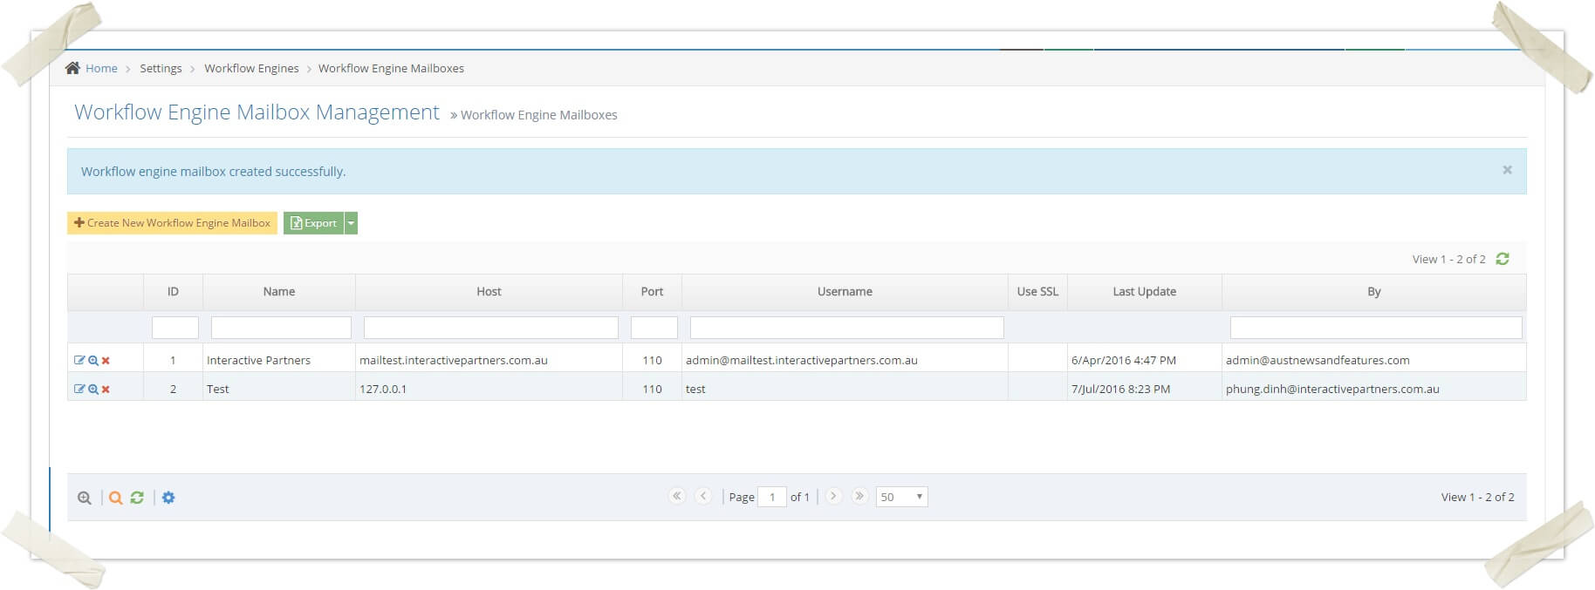Screen dimensions: 1595x590
Task: Sort by Port column header
Action: [652, 292]
